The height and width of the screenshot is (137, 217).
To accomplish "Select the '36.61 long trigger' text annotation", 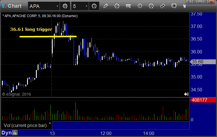I will coord(31,29).
